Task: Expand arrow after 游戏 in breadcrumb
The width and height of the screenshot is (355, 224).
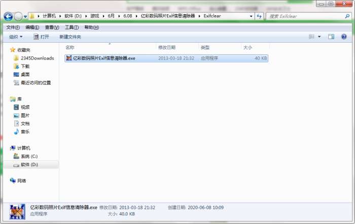Action: [103, 16]
